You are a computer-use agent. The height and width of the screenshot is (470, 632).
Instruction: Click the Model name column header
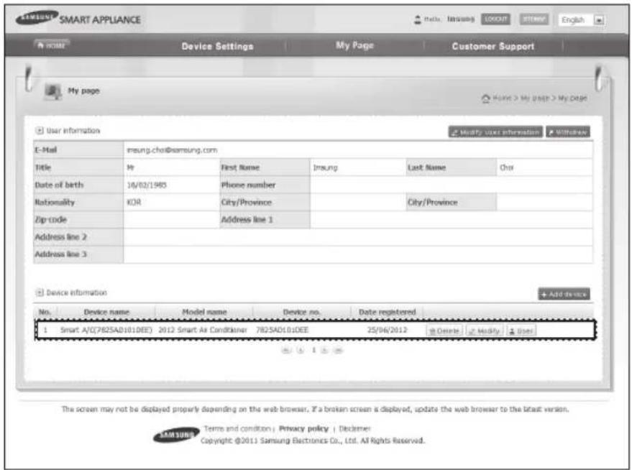pyautogui.click(x=204, y=312)
